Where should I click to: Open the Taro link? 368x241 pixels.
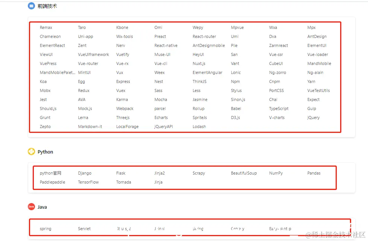[x=82, y=27]
